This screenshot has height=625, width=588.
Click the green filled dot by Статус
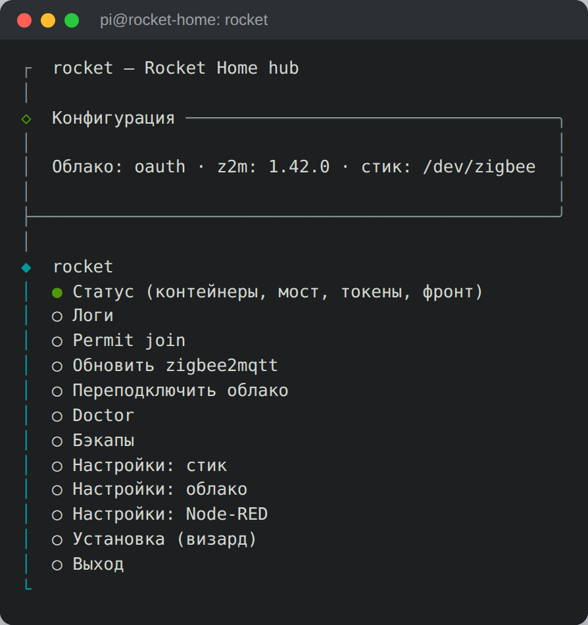tap(57, 293)
